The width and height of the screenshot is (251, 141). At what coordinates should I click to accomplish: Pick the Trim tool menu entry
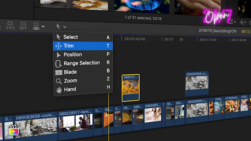click(x=83, y=46)
